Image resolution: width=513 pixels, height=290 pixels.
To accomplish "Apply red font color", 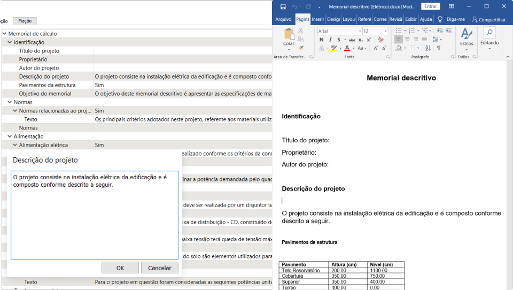I will 347,48.
